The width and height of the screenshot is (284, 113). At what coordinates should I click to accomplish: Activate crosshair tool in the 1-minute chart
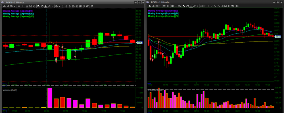click(x=191, y=6)
